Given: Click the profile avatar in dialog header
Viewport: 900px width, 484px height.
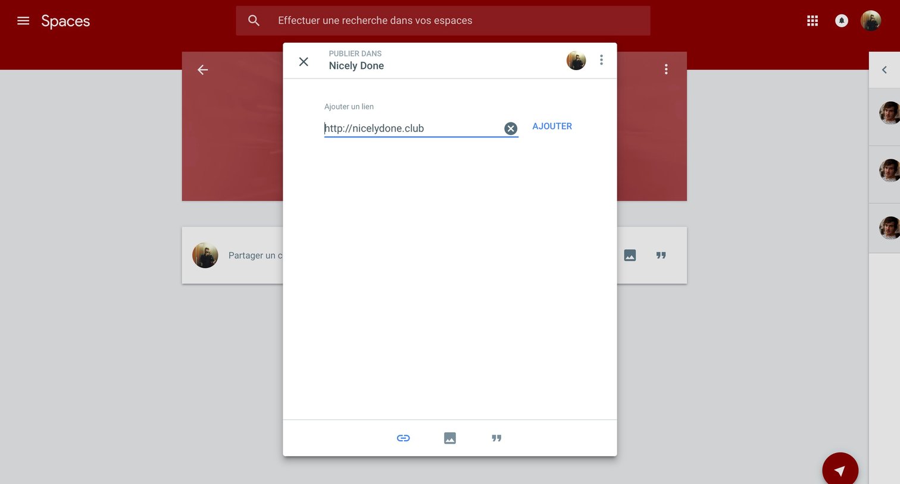Looking at the screenshot, I should pyautogui.click(x=576, y=60).
